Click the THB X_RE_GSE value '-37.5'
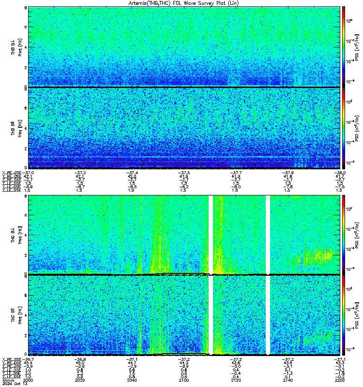The image size is (363, 387). tap(184, 173)
